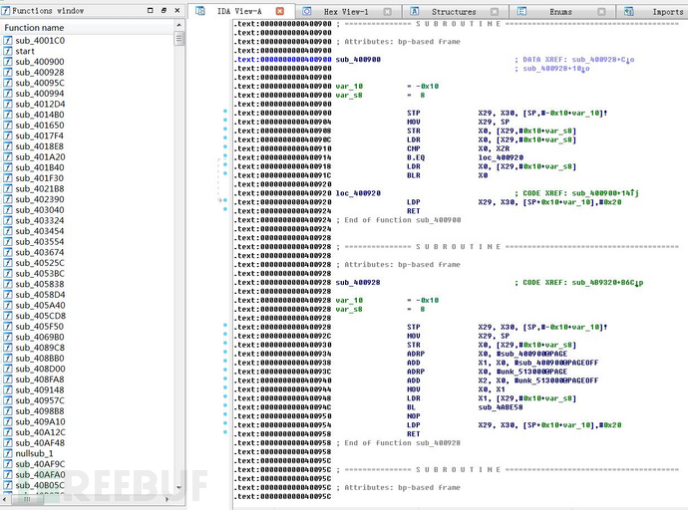Select sub_4089C8 in the functions list

click(40, 348)
